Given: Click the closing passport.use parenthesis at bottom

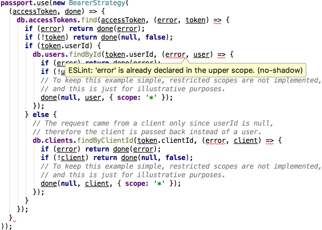Looking at the screenshot, I should pos(6,226).
